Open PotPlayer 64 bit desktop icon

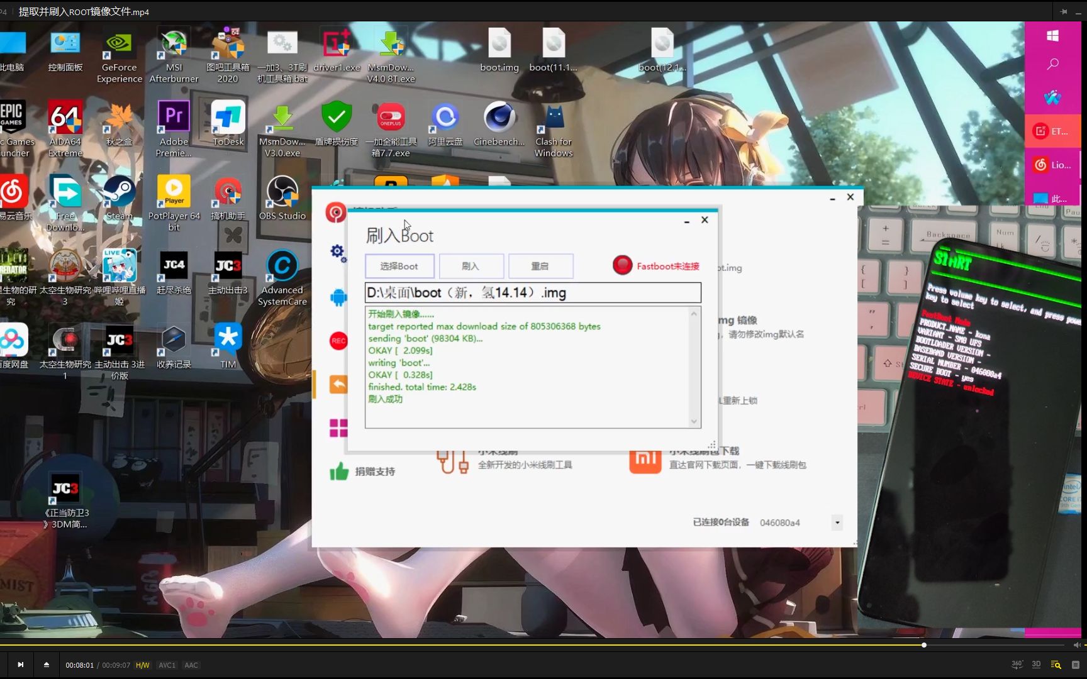(x=174, y=204)
